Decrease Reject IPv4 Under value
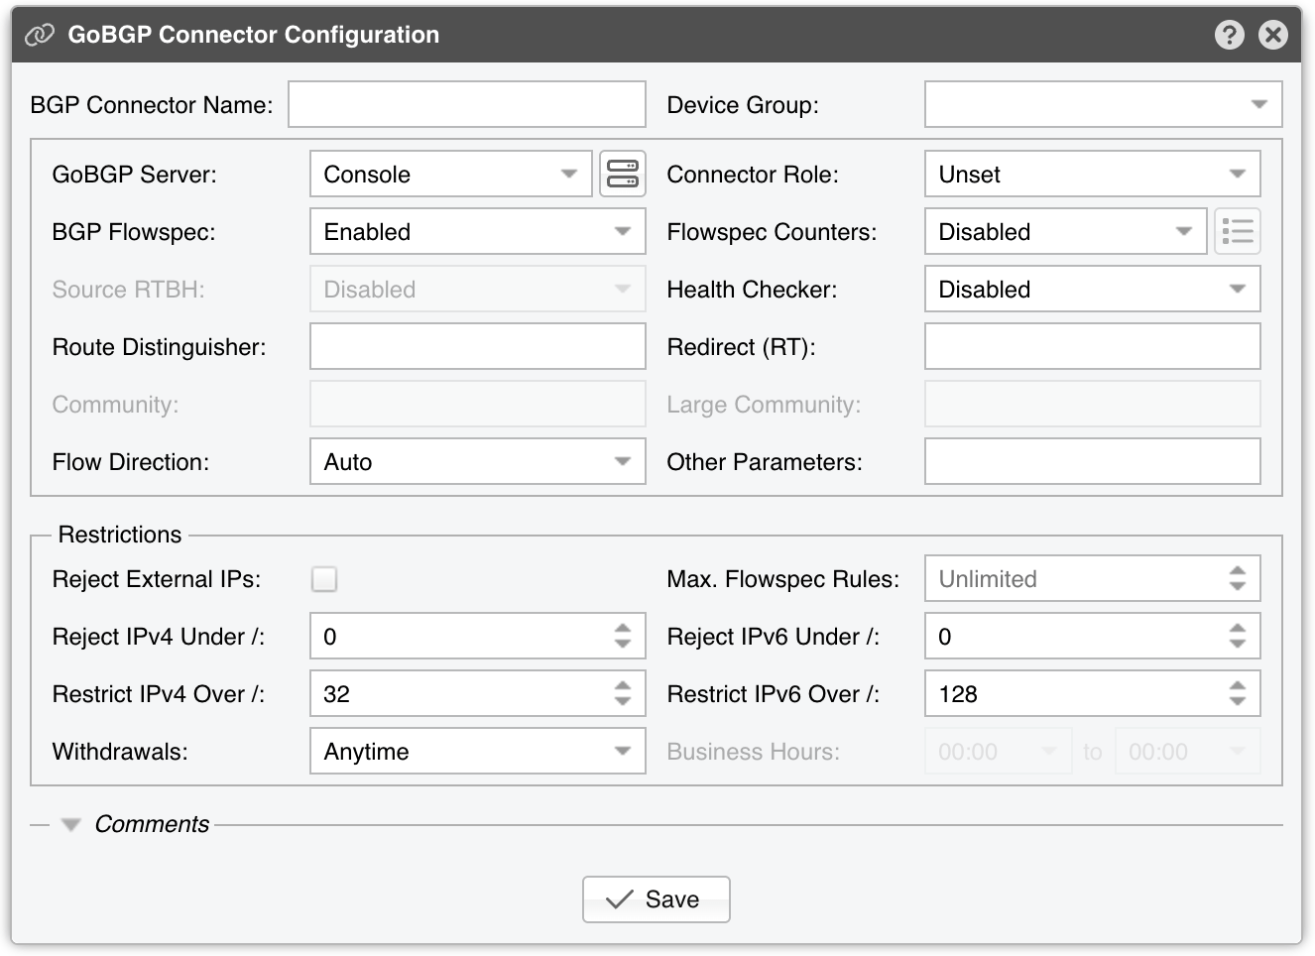This screenshot has width=1315, height=956. (x=623, y=644)
